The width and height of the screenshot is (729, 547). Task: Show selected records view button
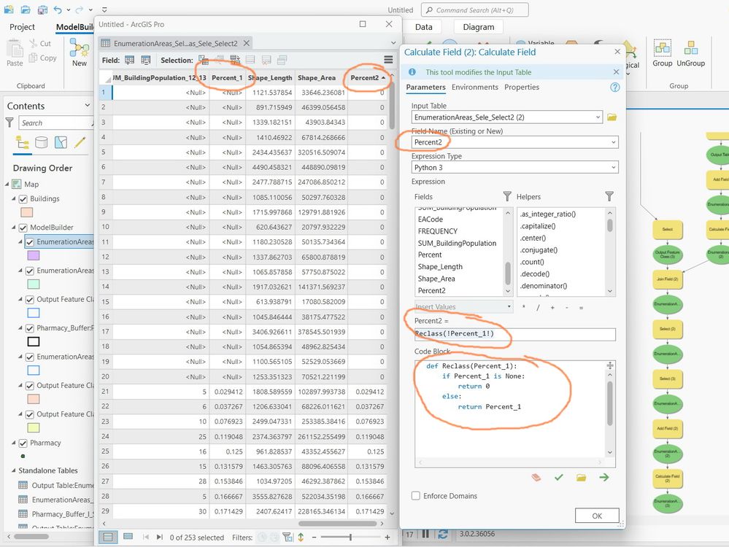click(x=128, y=538)
